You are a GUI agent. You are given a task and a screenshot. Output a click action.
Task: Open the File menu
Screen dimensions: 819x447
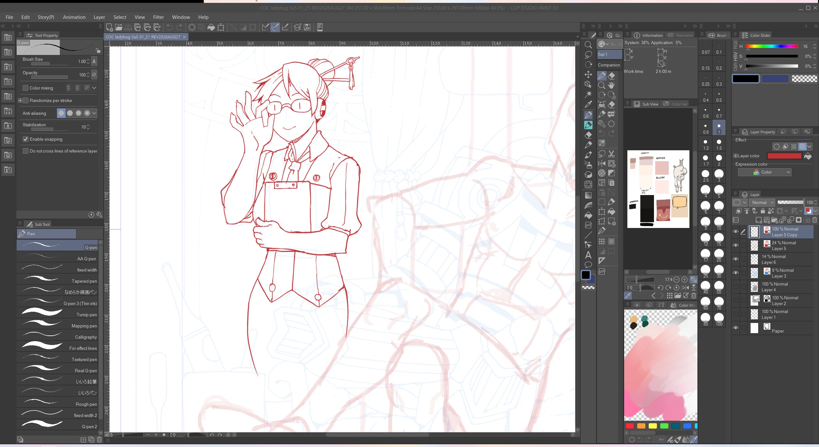click(9, 17)
